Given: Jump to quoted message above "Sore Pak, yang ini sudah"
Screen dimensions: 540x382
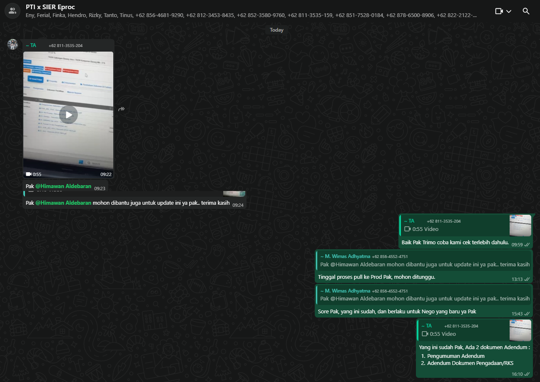Looking at the screenshot, I should (424, 295).
